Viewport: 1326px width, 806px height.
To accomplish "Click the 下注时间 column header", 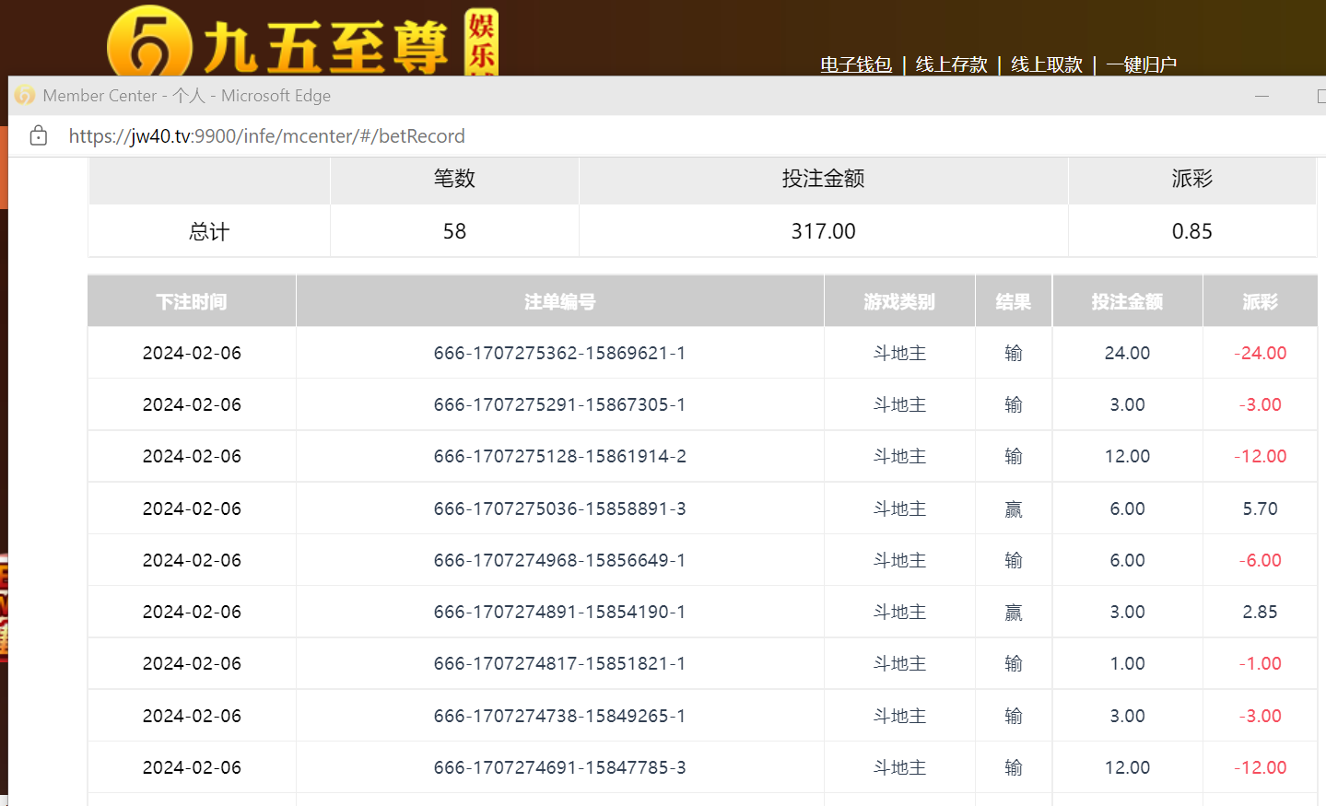I will tap(192, 301).
